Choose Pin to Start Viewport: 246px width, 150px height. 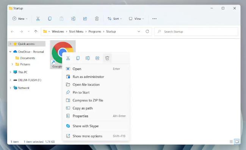[x=96, y=92]
